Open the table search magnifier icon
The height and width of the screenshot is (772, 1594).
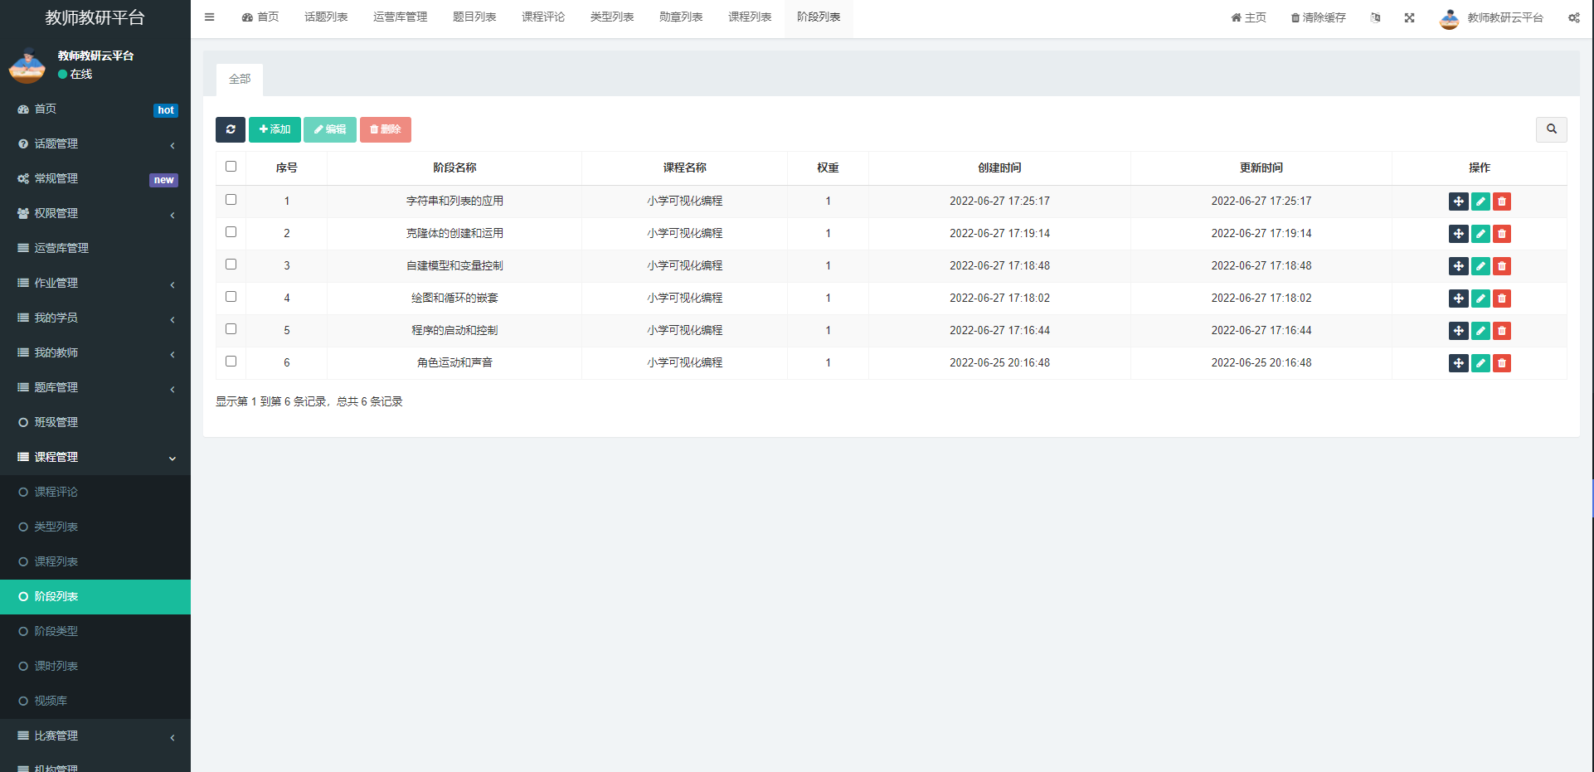point(1551,129)
